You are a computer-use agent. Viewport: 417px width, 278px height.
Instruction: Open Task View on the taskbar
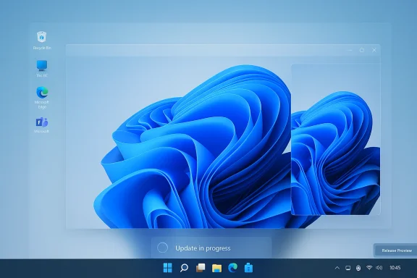(201, 268)
